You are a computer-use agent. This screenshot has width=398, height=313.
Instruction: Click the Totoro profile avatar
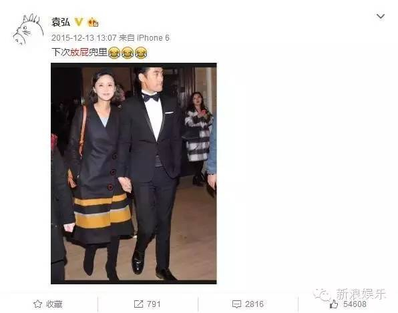point(29,30)
